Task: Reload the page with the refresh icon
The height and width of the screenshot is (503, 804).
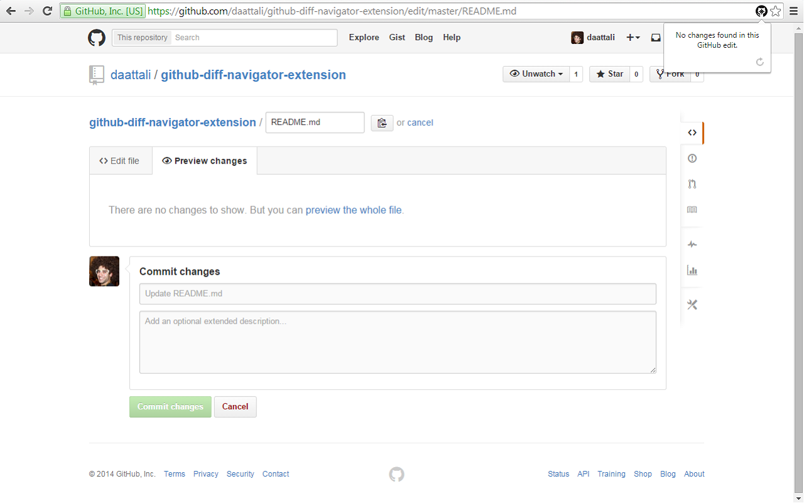Action: [x=47, y=11]
